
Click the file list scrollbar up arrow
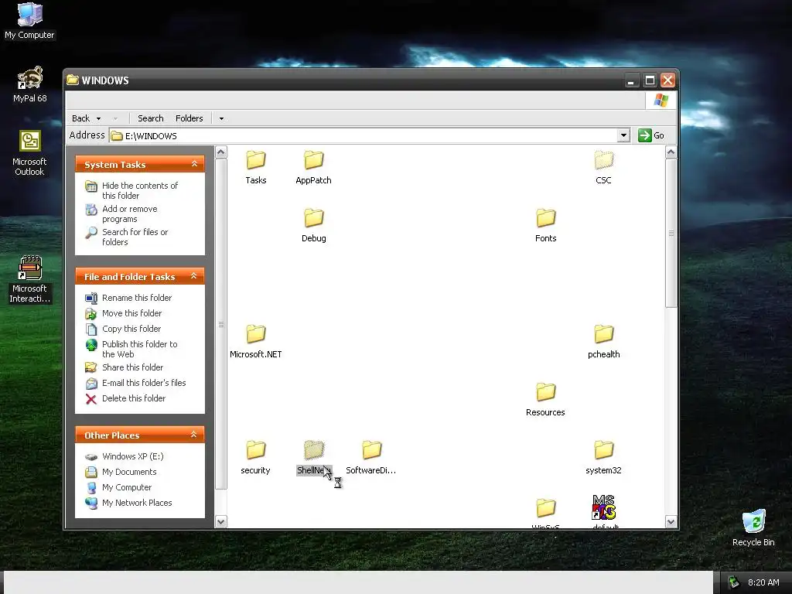coord(671,152)
